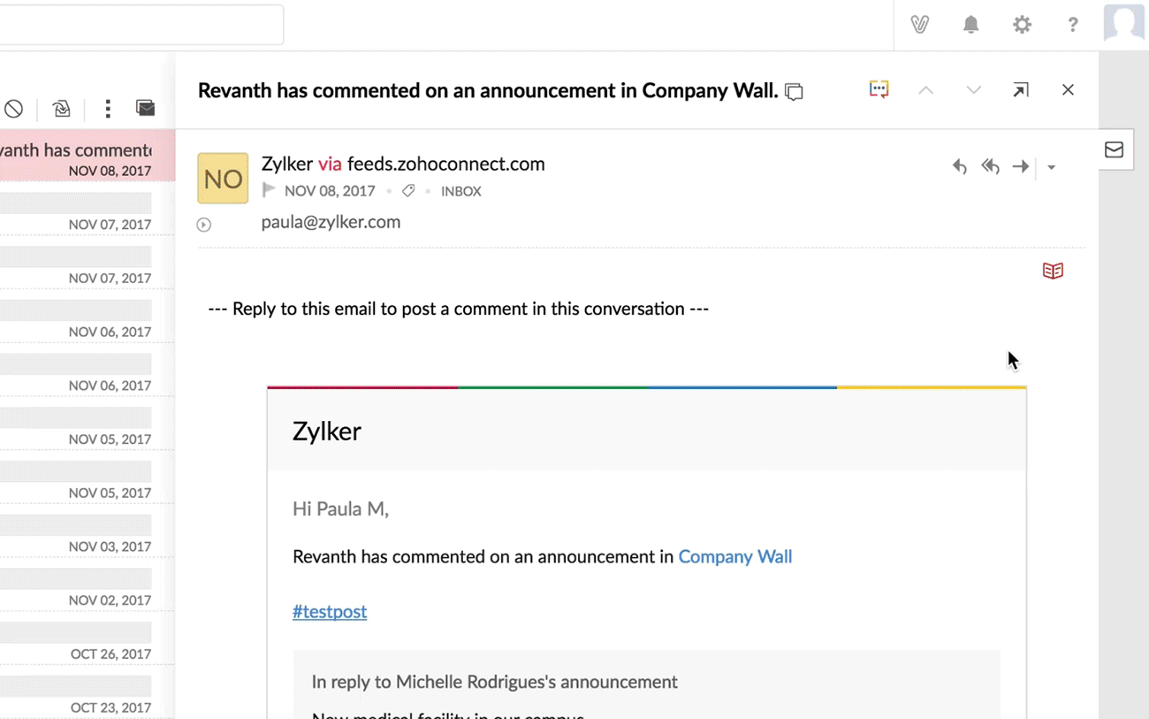
Task: Open the settings gear
Action: (1022, 24)
